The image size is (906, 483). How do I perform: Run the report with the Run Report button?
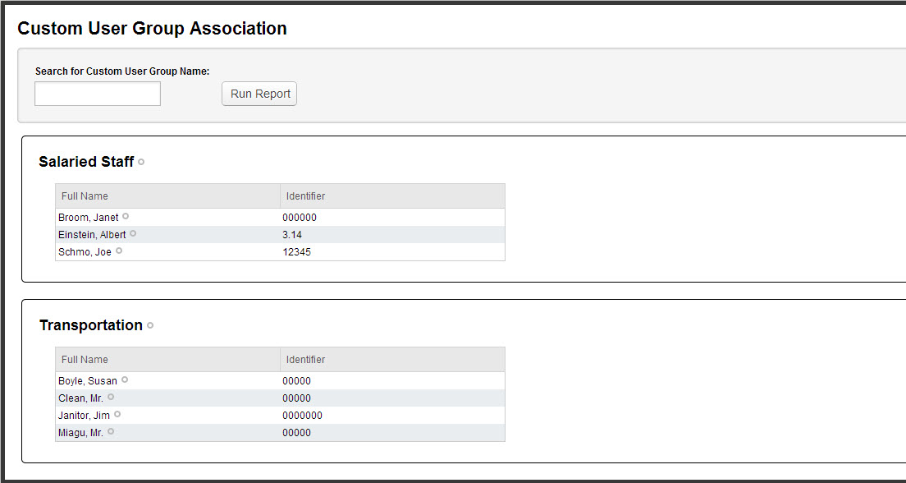point(259,94)
